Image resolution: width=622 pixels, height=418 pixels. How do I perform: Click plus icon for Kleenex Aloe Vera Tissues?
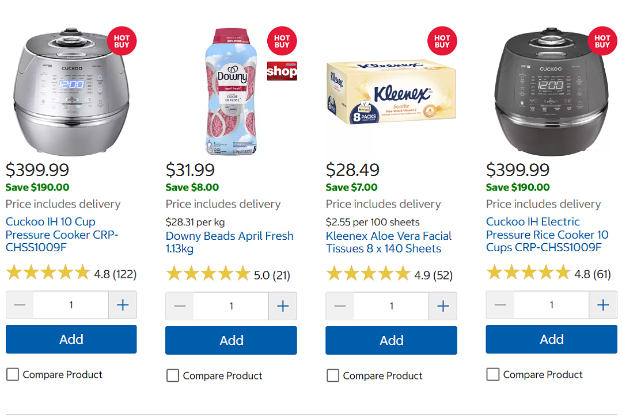(443, 306)
